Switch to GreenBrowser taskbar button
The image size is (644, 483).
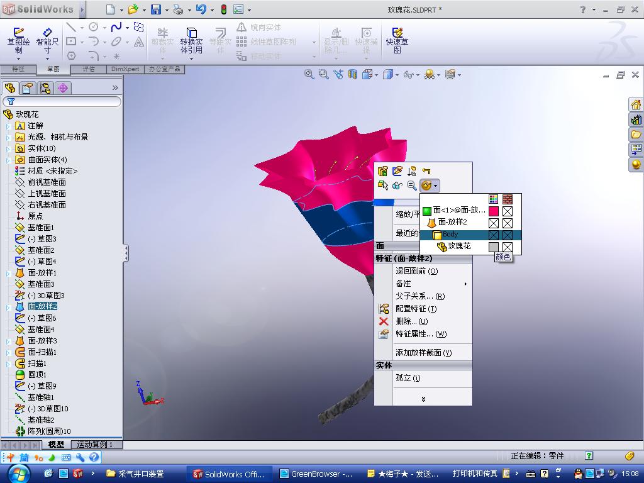tap(316, 474)
